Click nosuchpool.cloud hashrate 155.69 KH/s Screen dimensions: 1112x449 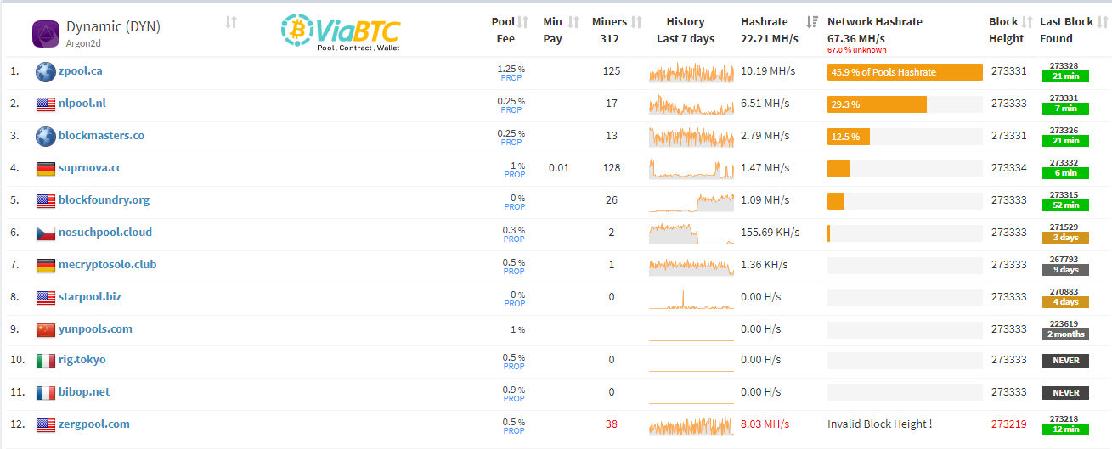(770, 233)
